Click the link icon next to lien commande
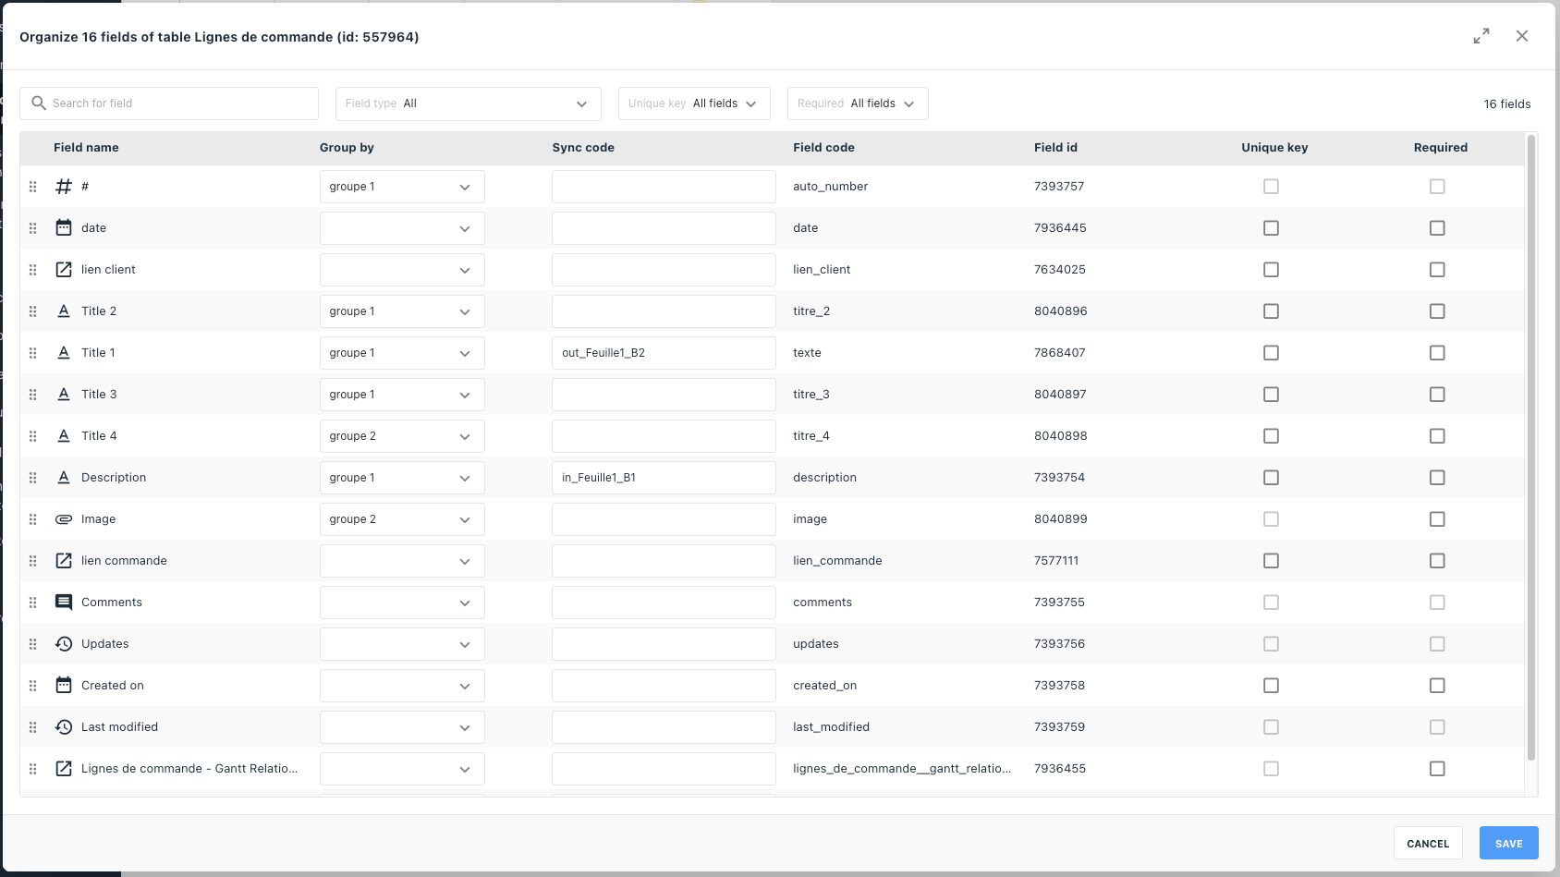 pos(63,560)
